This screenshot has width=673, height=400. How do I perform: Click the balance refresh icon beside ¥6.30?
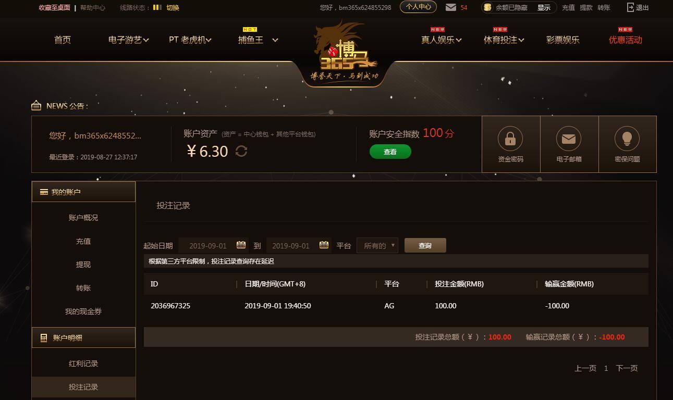tap(241, 151)
